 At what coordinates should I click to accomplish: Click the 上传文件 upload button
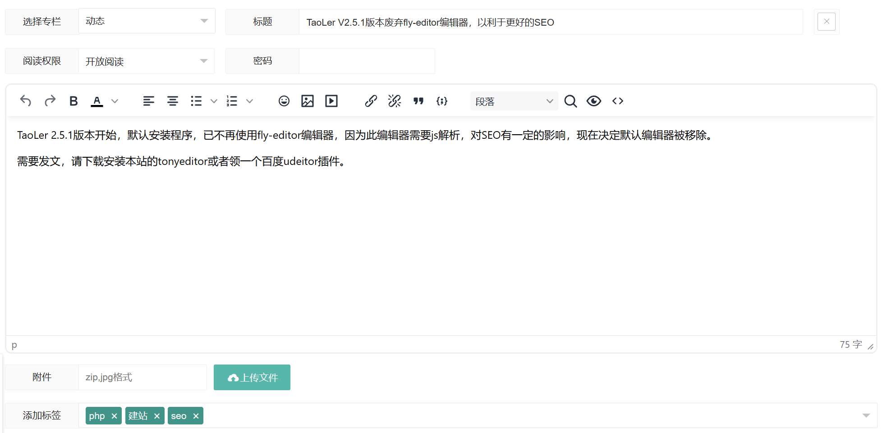tap(252, 378)
